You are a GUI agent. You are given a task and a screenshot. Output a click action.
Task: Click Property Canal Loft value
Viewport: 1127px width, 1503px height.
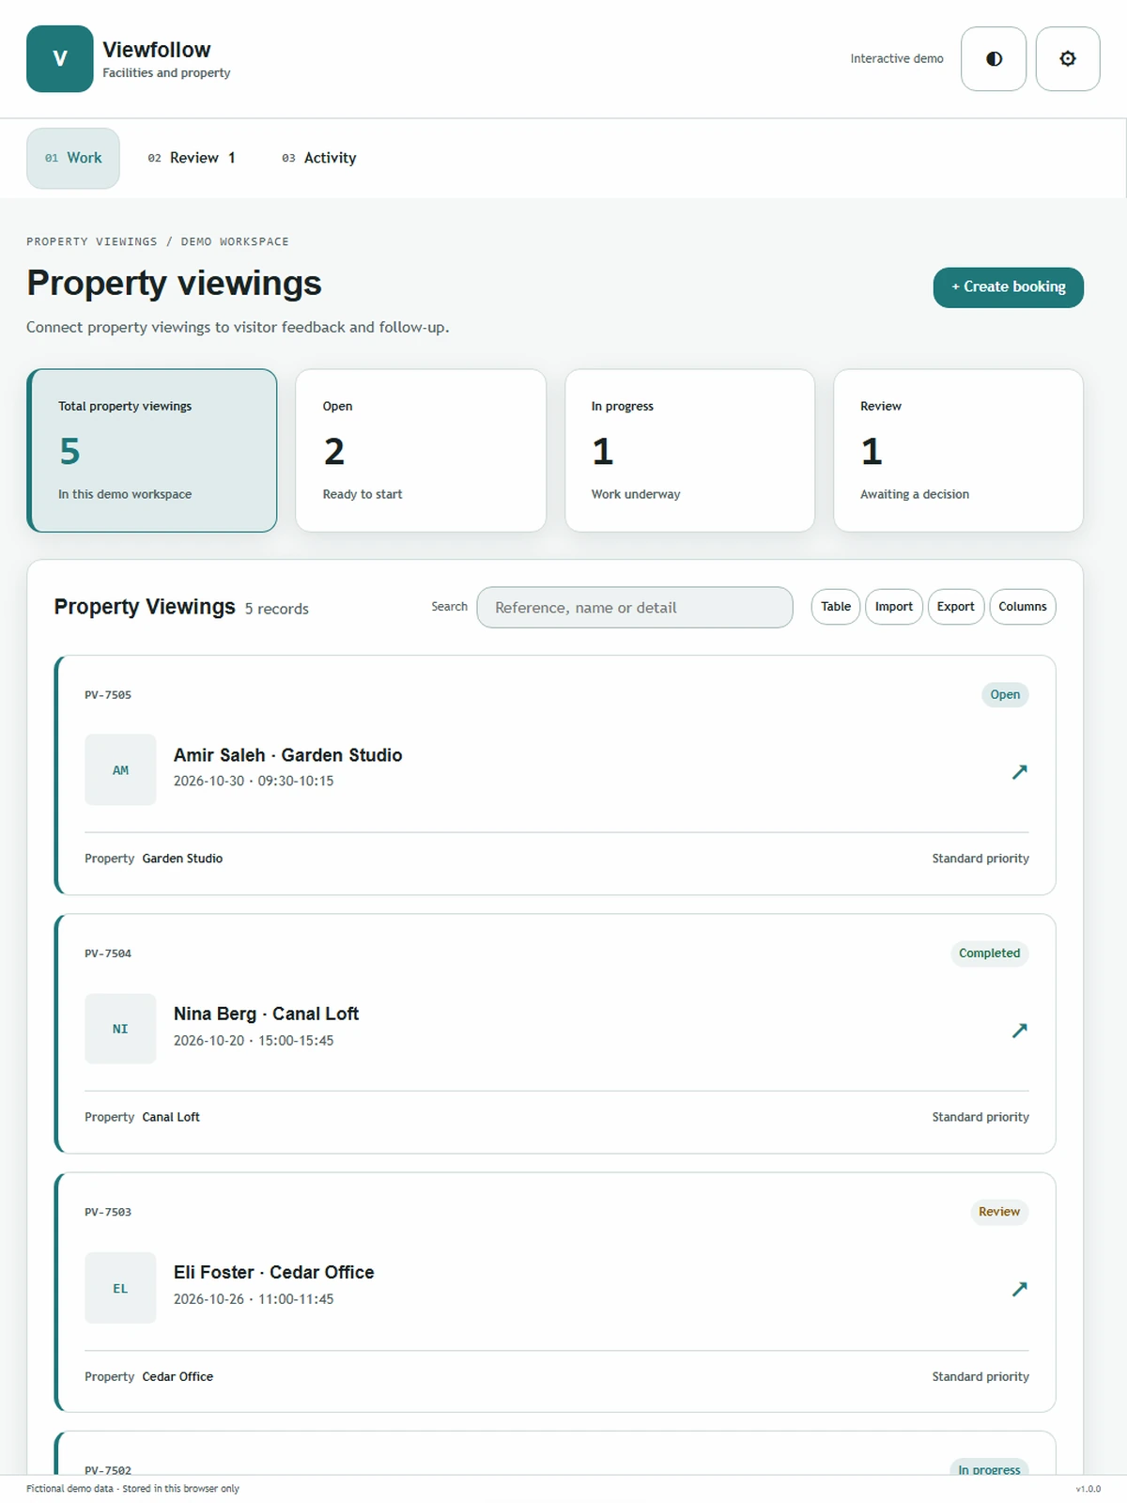(x=171, y=1117)
